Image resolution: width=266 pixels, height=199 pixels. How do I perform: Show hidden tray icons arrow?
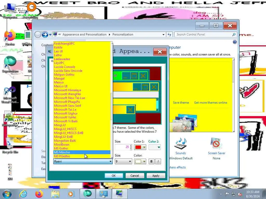[221, 194]
